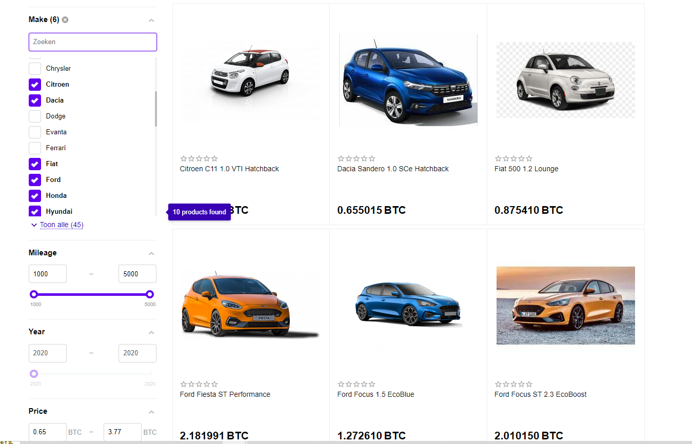Collapse the Make filter section
The image size is (692, 444).
pyautogui.click(x=151, y=21)
